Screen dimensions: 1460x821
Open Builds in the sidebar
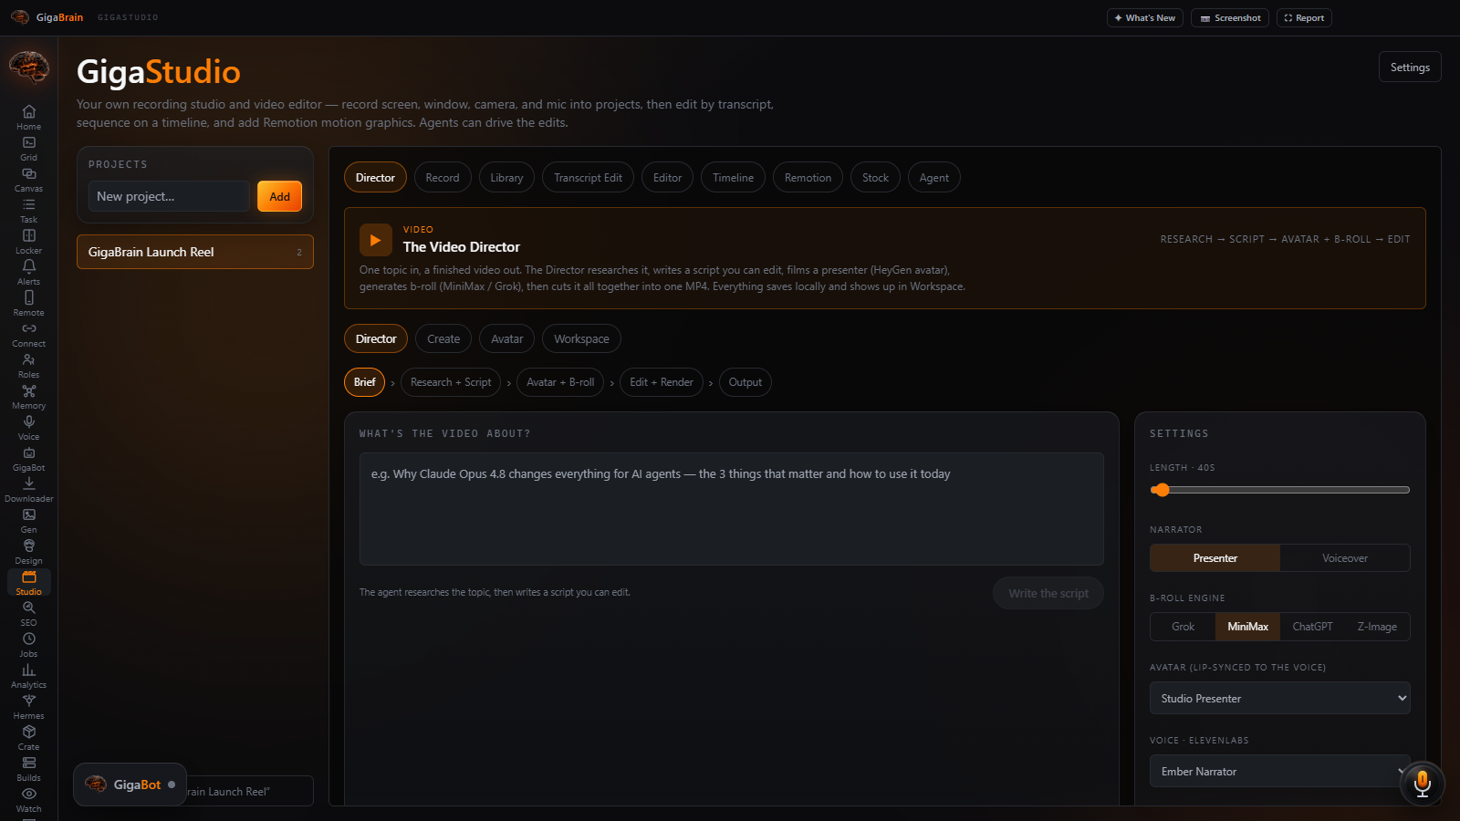coord(28,768)
